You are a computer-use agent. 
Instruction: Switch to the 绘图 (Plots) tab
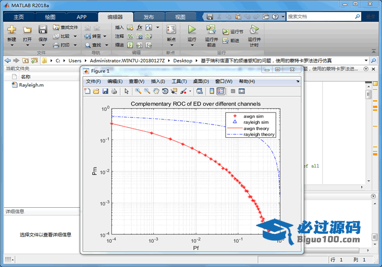[x=50, y=17]
